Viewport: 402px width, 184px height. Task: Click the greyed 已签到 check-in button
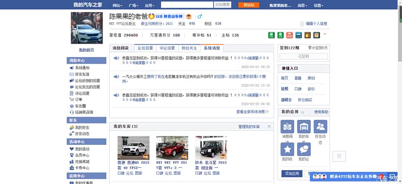point(303,56)
